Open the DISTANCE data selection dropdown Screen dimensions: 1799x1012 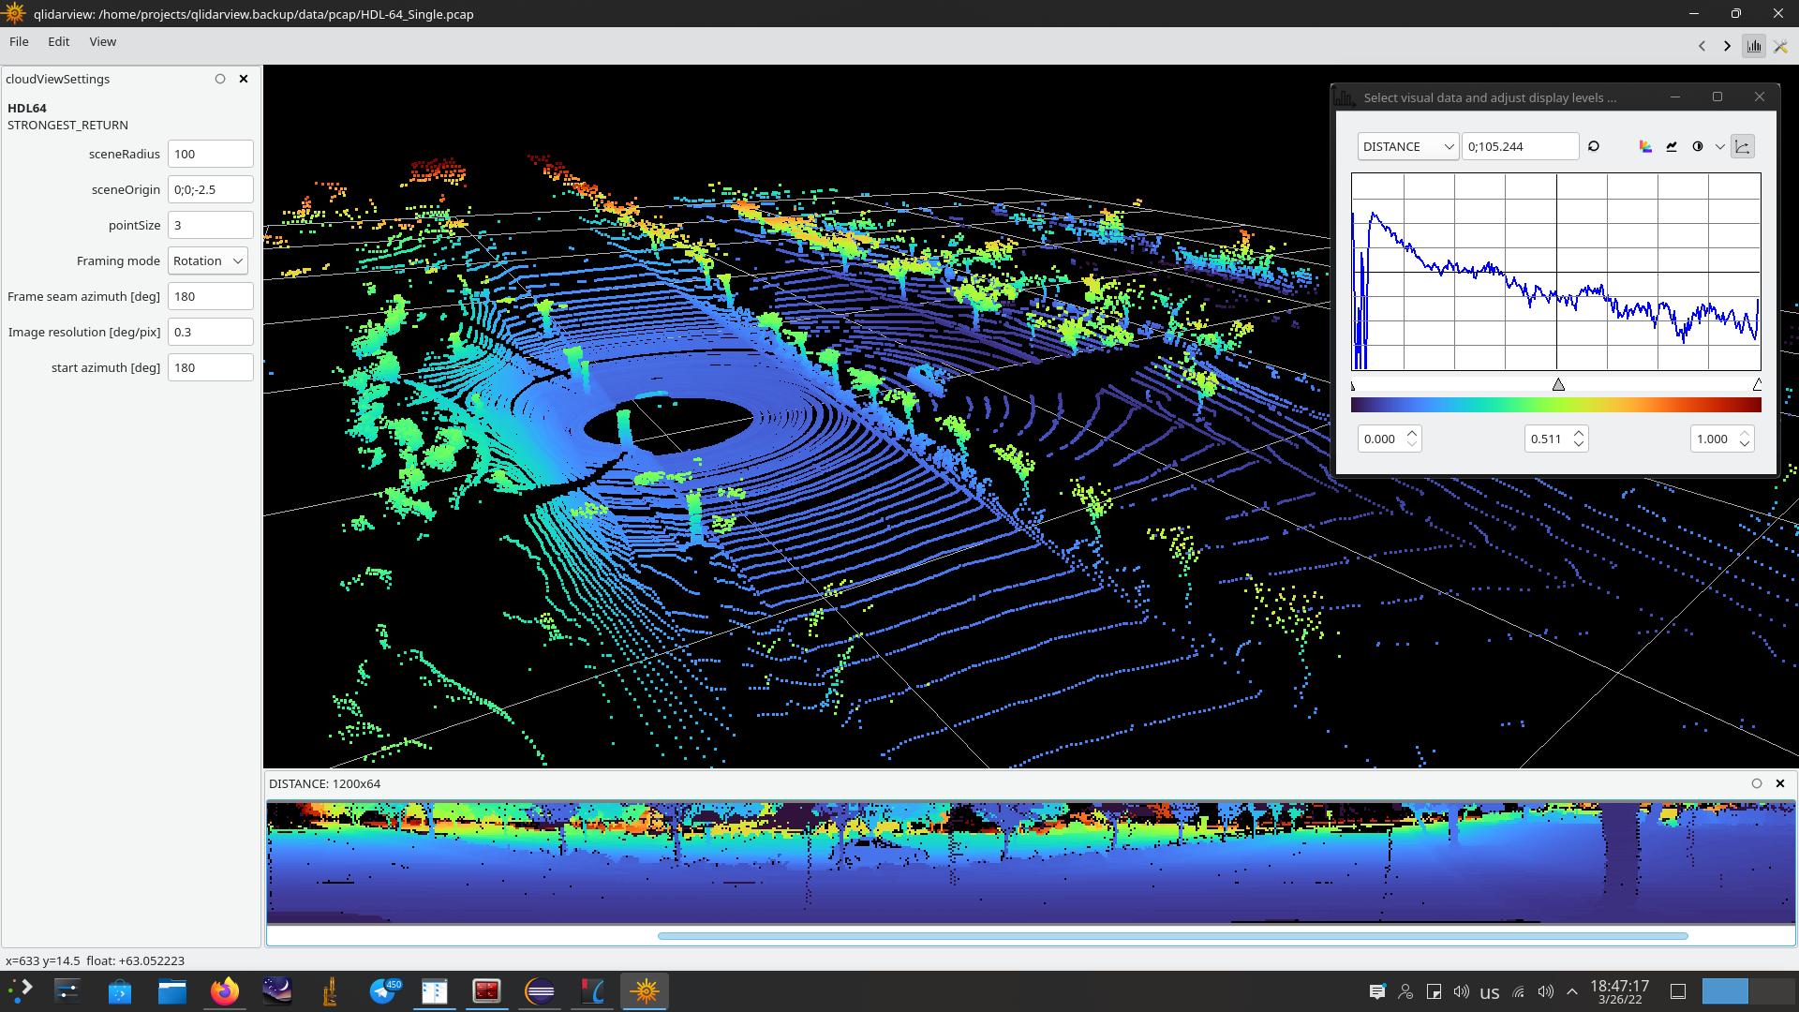[1407, 146]
